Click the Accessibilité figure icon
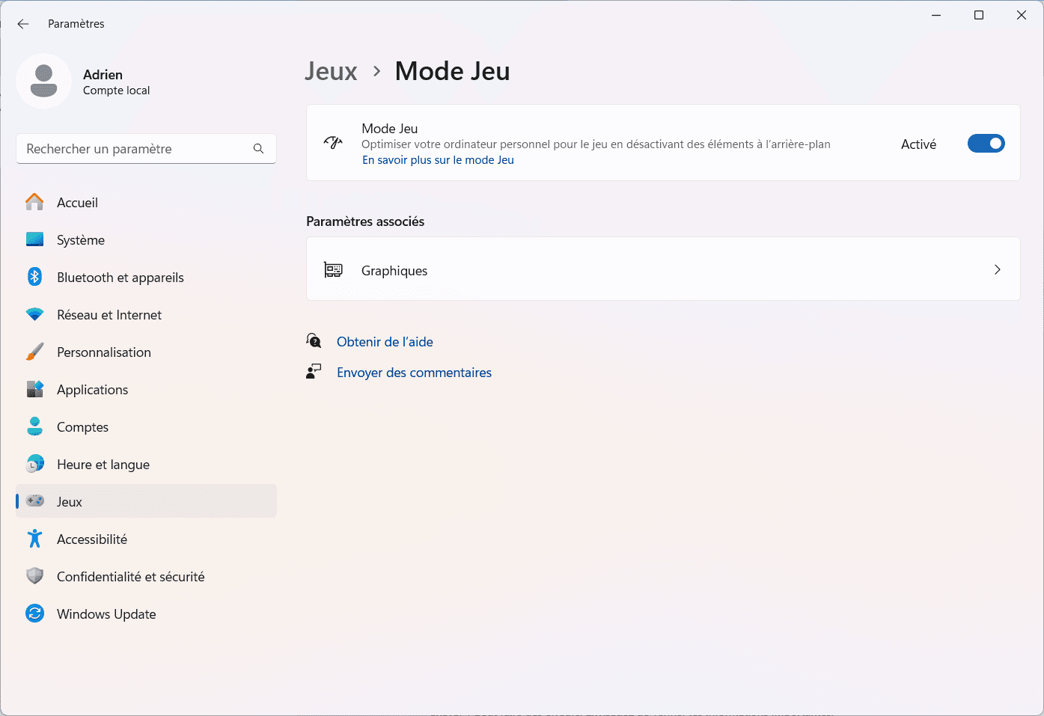 [34, 539]
